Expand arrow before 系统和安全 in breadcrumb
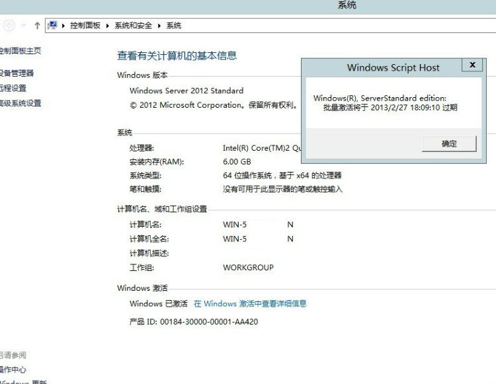The width and height of the screenshot is (496, 384). (108, 26)
